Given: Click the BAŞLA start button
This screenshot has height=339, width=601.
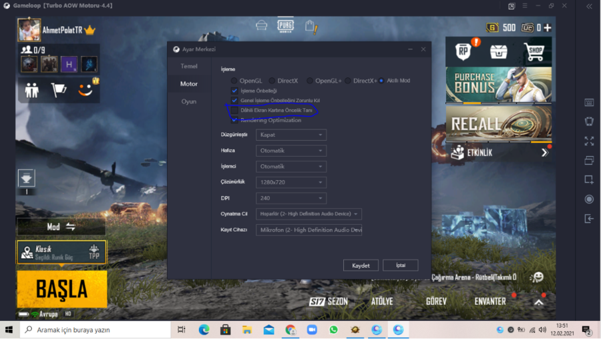Looking at the screenshot, I should tap(61, 289).
